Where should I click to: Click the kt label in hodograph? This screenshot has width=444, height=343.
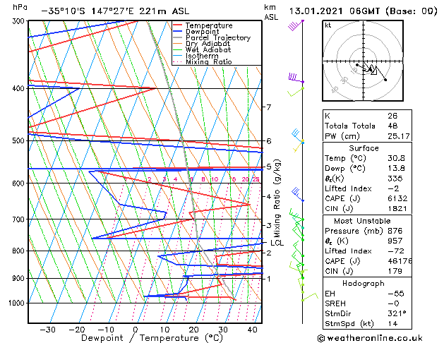pyautogui.click(x=328, y=25)
